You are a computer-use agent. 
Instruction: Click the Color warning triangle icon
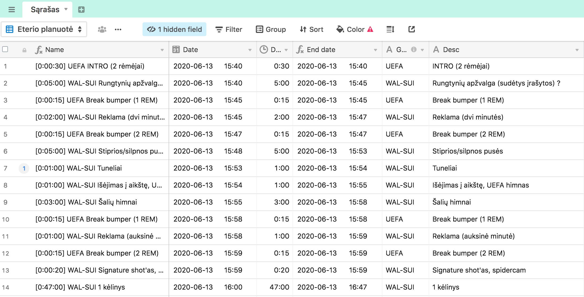click(x=370, y=29)
